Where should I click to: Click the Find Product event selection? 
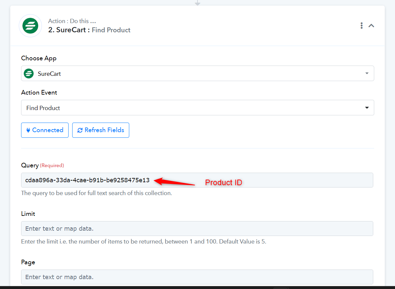pos(197,108)
